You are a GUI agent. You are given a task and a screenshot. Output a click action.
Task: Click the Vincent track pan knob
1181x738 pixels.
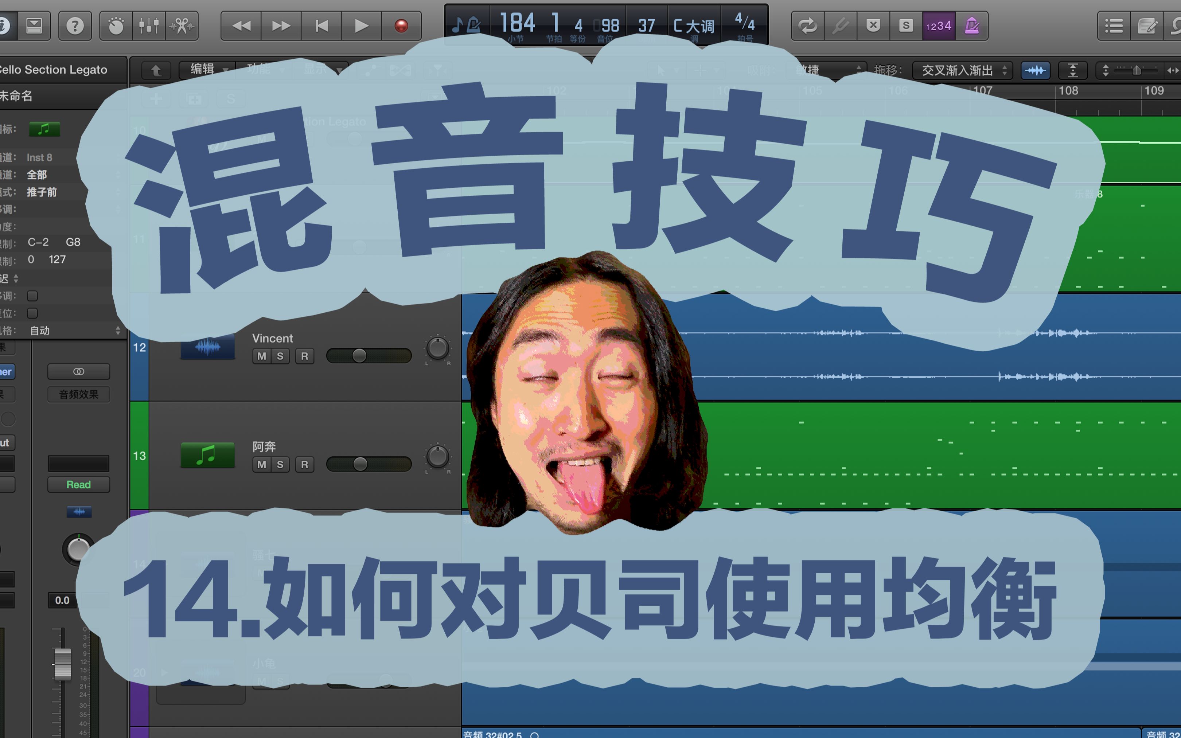pyautogui.click(x=437, y=348)
